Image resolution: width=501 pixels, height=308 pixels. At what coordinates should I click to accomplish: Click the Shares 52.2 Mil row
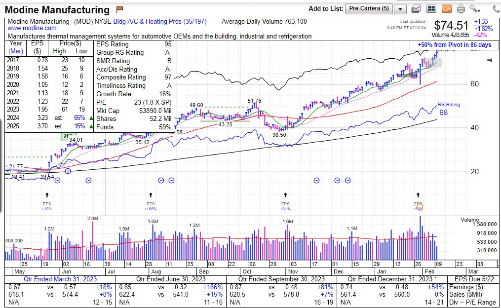point(134,118)
